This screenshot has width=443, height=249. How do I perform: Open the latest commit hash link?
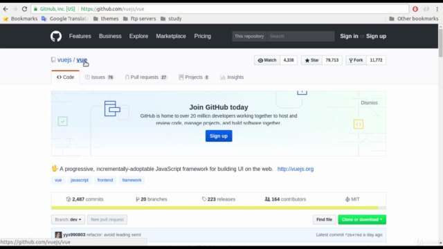(x=354, y=234)
